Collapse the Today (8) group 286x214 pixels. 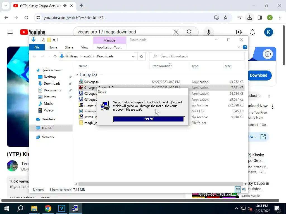pyautogui.click(x=77, y=75)
